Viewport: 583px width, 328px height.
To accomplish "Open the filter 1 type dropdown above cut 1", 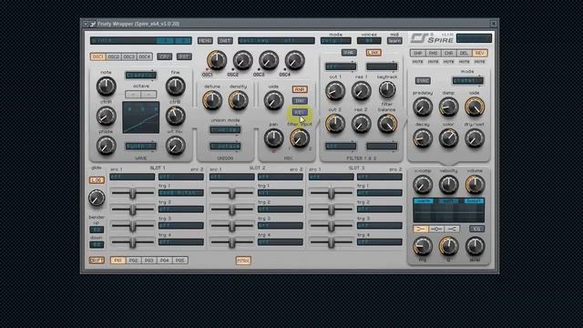I will tap(341, 67).
